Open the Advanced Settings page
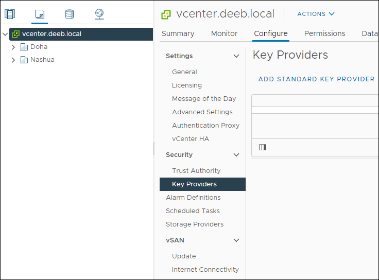The height and width of the screenshot is (280, 379). [202, 112]
